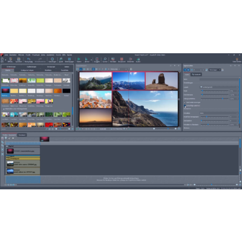Click the Play button in the main toolbar
This screenshot has width=242, height=242.
click(x=79, y=60)
